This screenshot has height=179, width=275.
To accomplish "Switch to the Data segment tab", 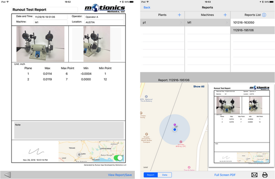I will pyautogui.click(x=165, y=175).
